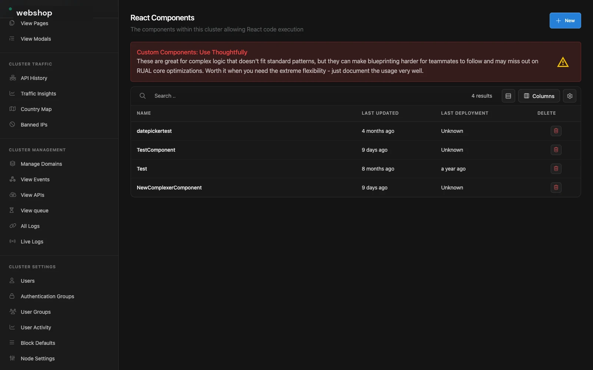
Task: Click the User Groups icon
Action: [x=13, y=312]
